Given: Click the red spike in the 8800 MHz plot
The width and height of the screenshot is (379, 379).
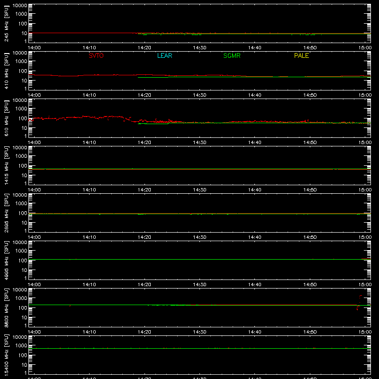Looking at the screenshot, I should (360, 302).
